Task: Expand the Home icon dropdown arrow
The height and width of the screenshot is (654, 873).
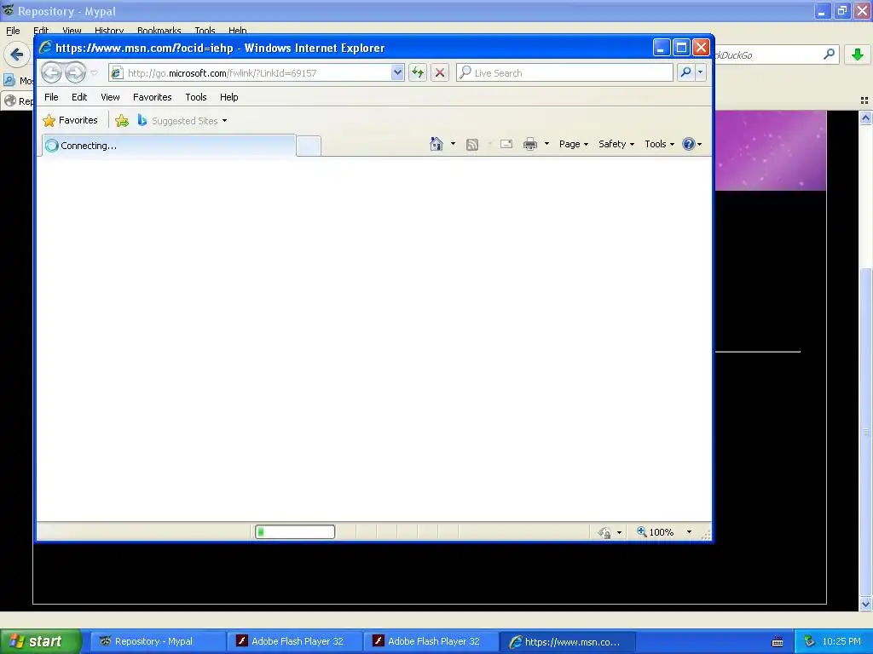Action: pos(453,144)
